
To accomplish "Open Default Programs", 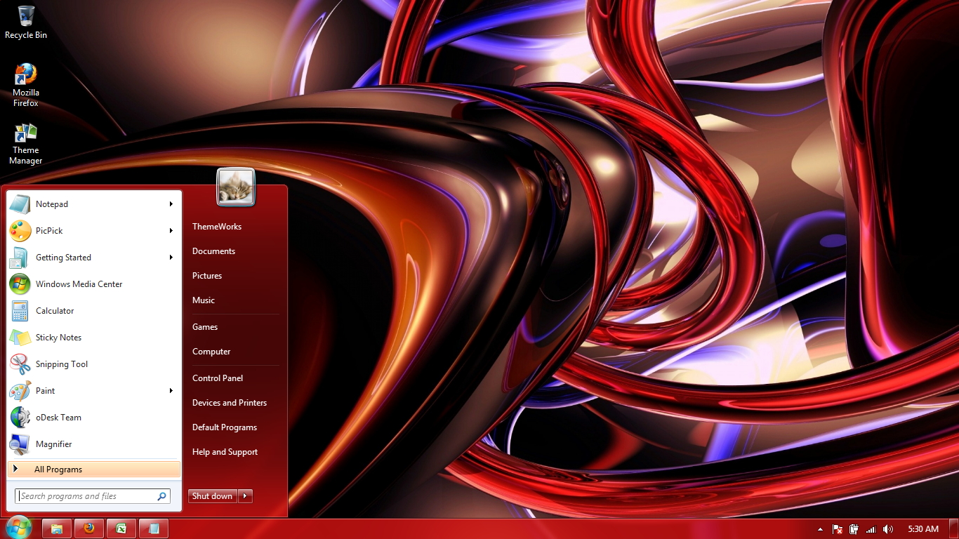I will pos(225,427).
